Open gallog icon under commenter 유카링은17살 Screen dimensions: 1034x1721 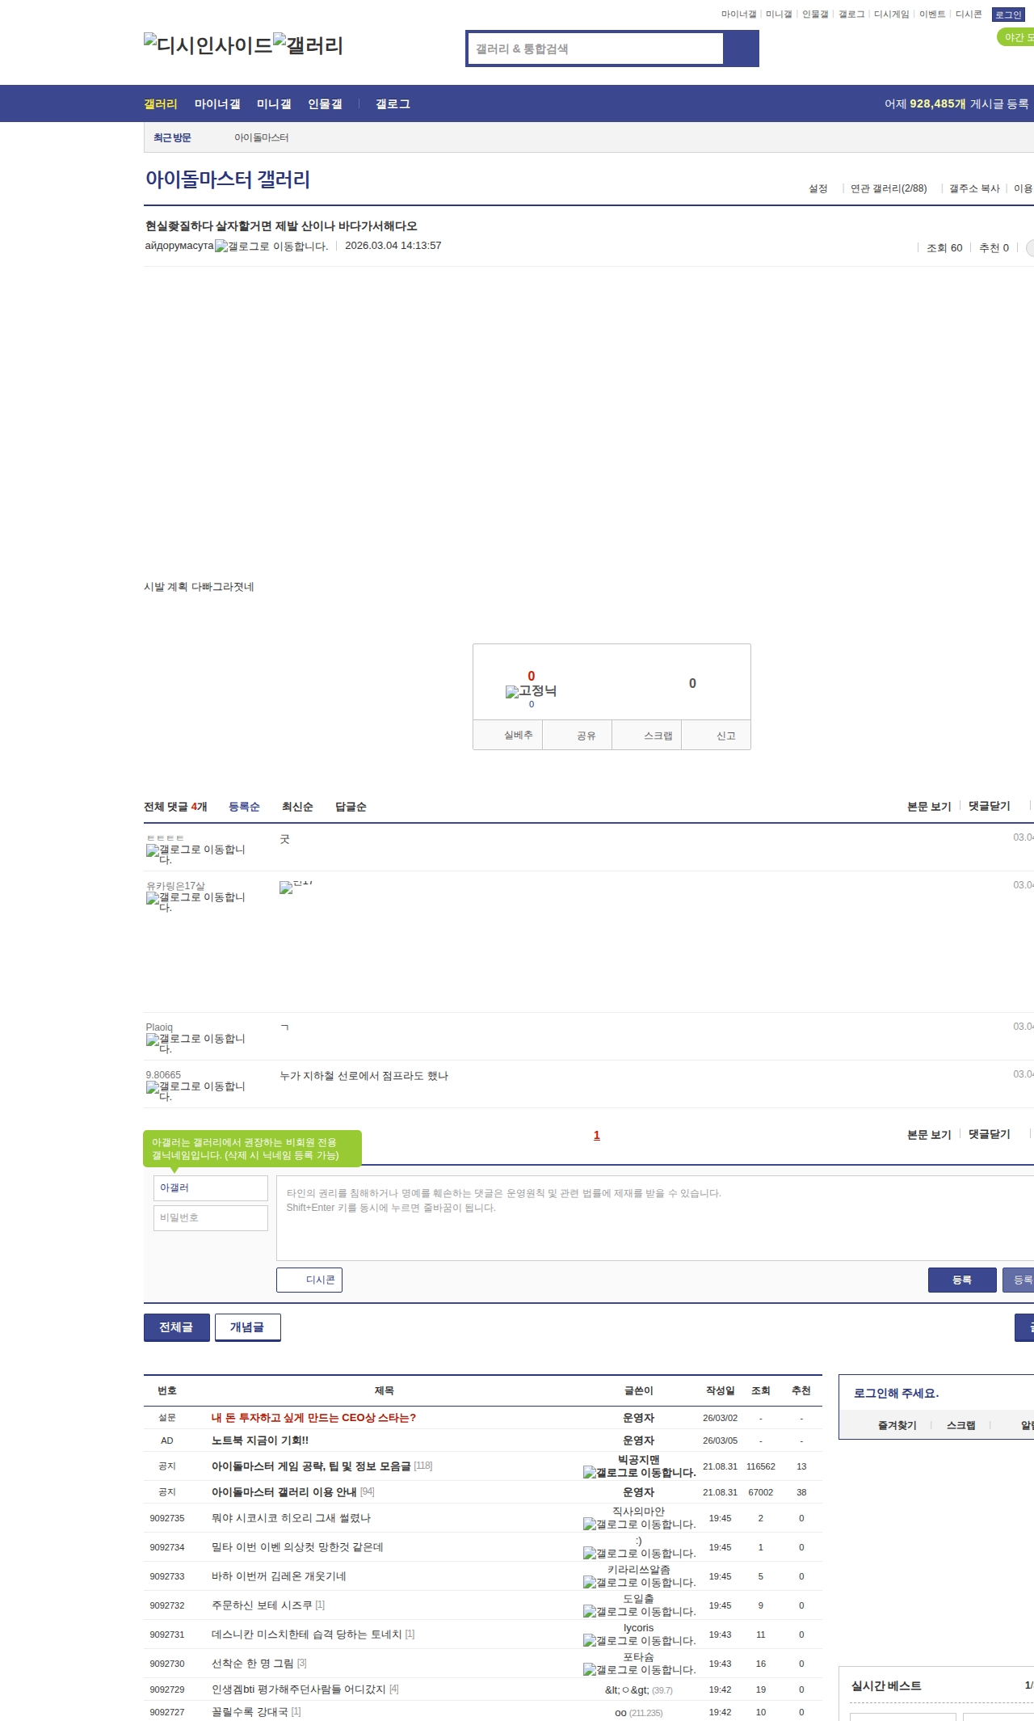195,902
